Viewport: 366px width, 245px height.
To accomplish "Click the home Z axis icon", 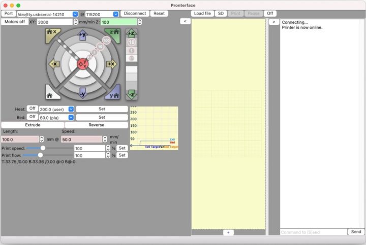I will (114, 34).
